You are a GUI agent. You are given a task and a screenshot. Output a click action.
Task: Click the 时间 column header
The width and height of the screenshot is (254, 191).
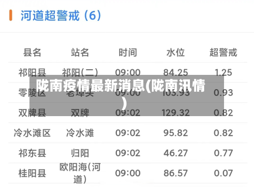click(128, 52)
